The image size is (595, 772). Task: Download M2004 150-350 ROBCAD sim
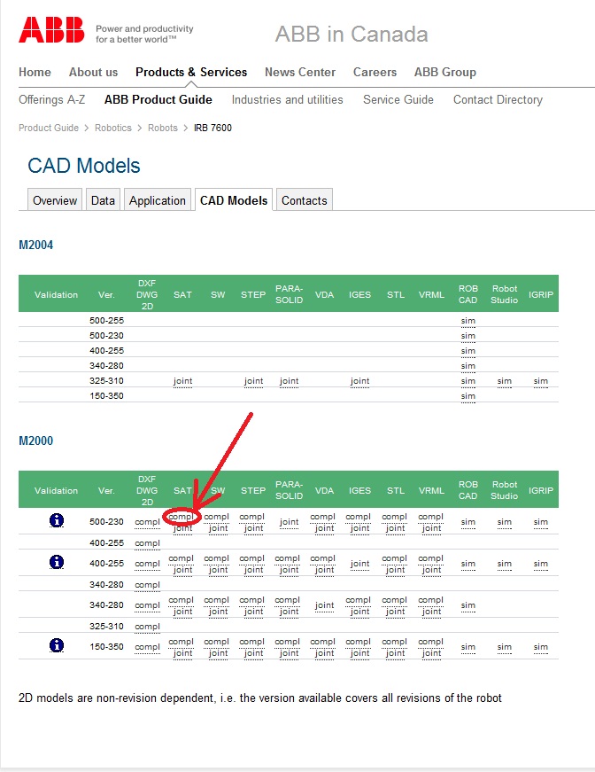tap(468, 396)
